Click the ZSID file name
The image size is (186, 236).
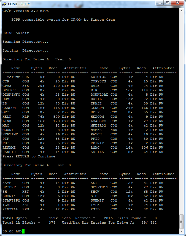(95, 209)
